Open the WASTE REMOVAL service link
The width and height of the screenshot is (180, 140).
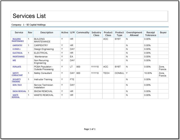[15, 96]
